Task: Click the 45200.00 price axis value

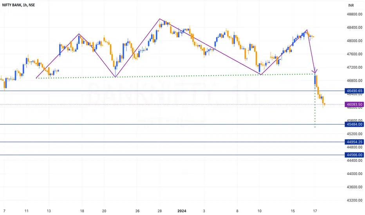Action: click(x=354, y=134)
